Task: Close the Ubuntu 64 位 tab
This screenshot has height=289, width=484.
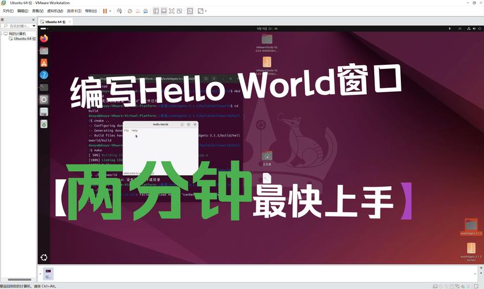Action: pos(70,21)
